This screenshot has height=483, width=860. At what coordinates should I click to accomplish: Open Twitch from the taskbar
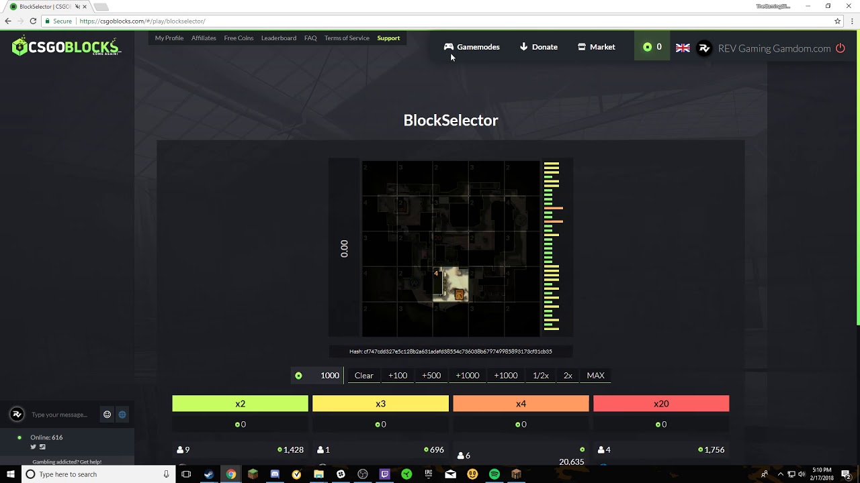[385, 474]
